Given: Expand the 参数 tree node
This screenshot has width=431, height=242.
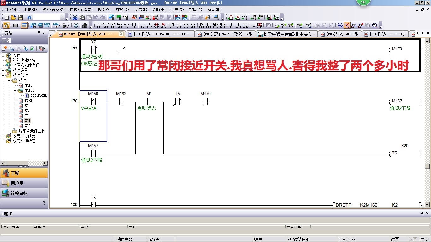Looking at the screenshot, I should [3, 55].
